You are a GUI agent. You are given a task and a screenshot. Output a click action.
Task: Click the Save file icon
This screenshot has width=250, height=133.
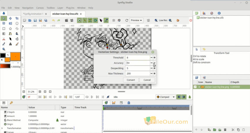pos(35,20)
